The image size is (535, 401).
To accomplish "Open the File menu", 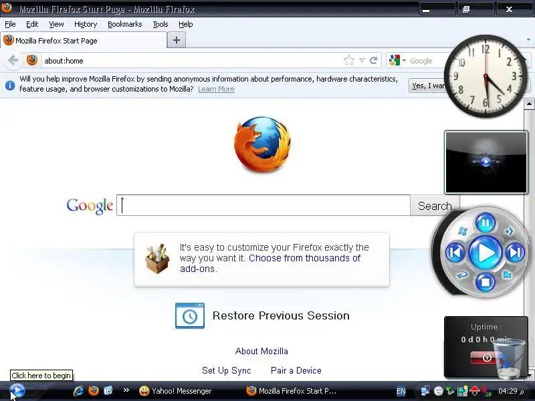I will [10, 24].
